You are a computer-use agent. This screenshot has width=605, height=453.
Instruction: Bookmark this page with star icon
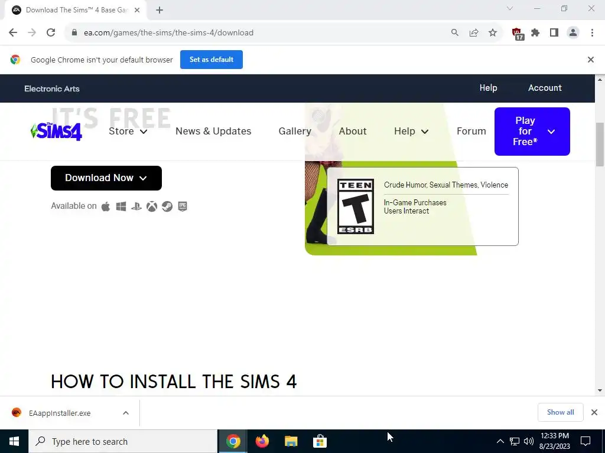pos(493,33)
